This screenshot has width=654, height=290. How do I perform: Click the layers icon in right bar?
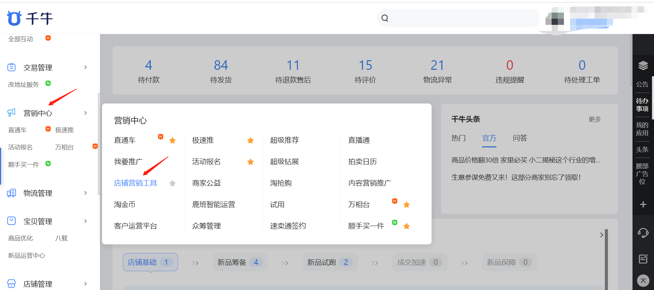643,66
